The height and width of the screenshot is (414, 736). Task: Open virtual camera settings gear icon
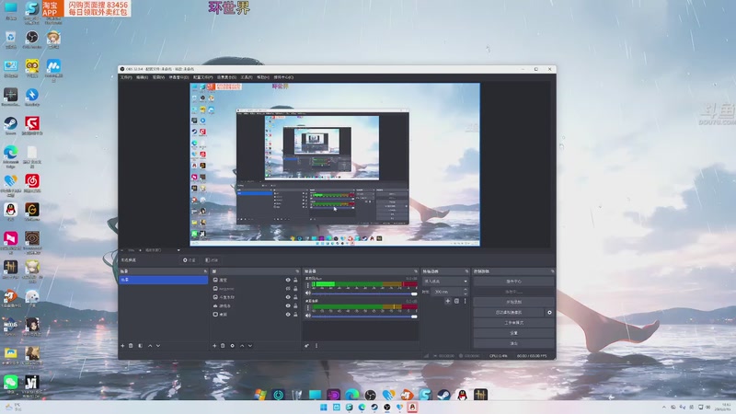pyautogui.click(x=549, y=312)
